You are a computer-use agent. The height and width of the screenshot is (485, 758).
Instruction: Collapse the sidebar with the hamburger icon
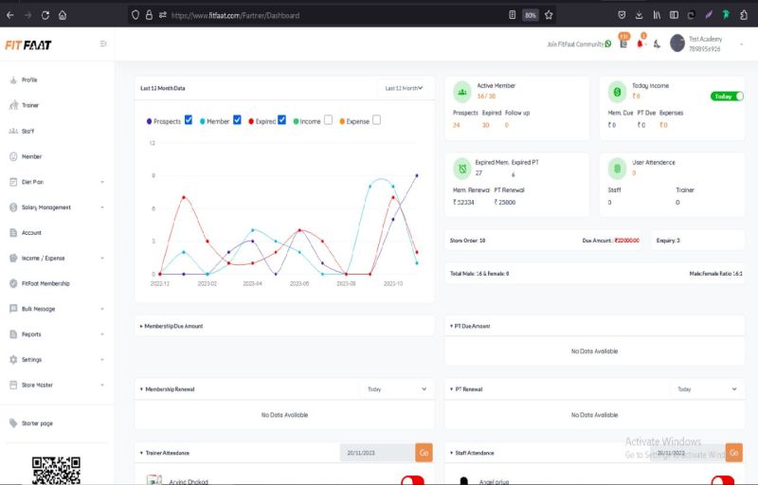pyautogui.click(x=103, y=44)
